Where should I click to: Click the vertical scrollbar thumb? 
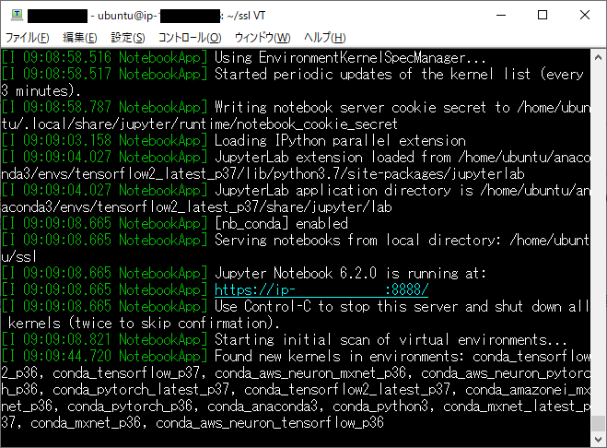tap(598, 423)
